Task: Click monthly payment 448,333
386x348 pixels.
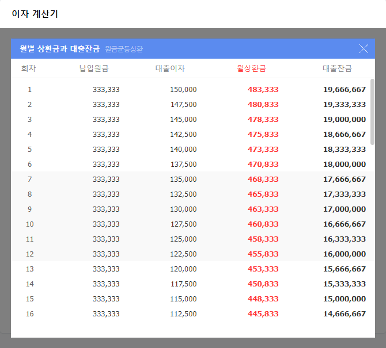Action: tap(263, 299)
